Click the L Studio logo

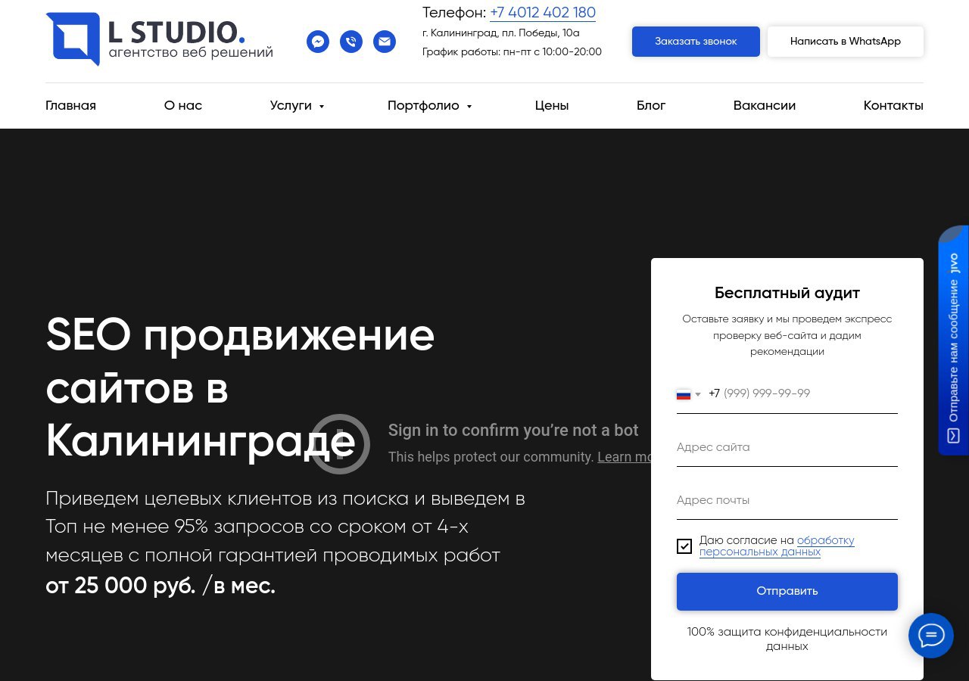(159, 39)
